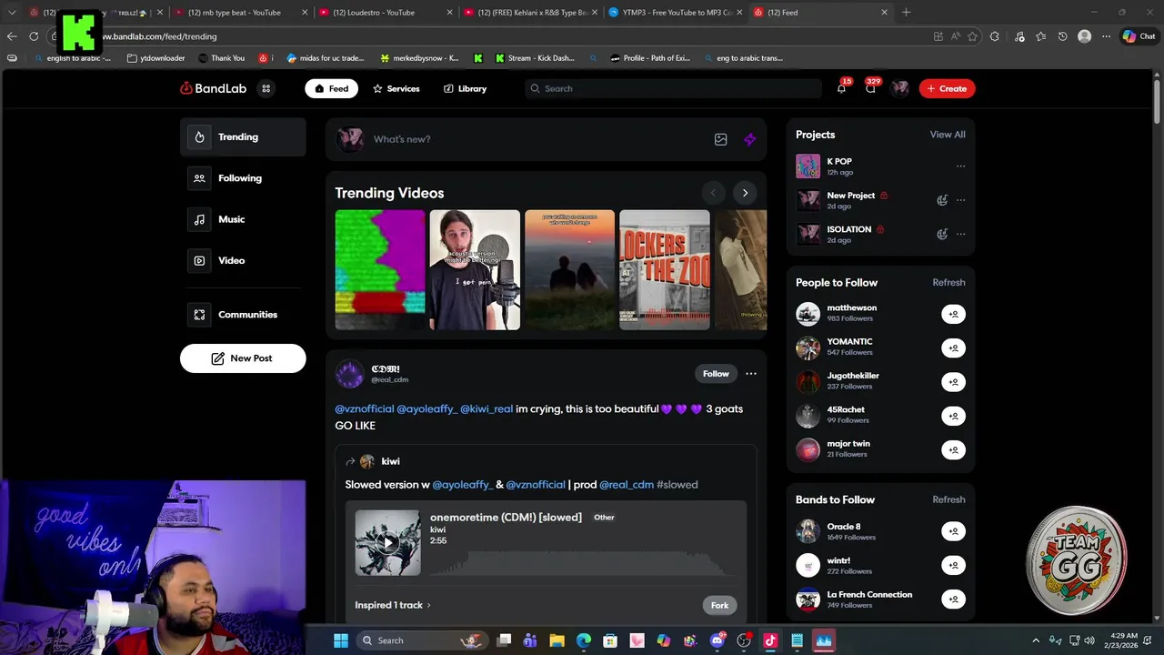Switch to the Loudestro YouTube browser tab
Image resolution: width=1164 pixels, height=655 pixels.
click(x=385, y=13)
